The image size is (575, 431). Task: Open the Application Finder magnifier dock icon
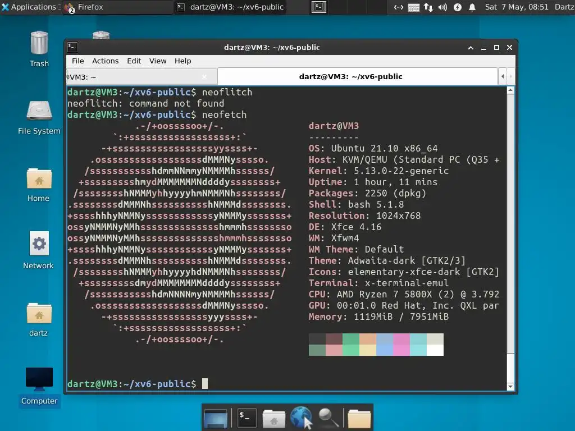click(x=328, y=418)
